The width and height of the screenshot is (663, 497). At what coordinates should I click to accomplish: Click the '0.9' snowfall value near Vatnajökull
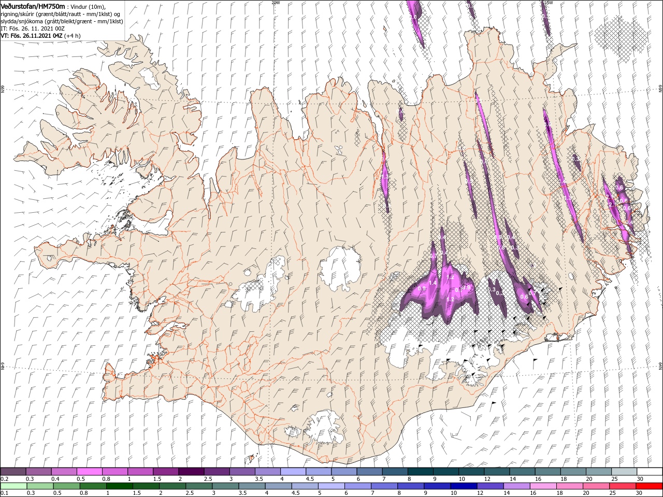point(422,288)
